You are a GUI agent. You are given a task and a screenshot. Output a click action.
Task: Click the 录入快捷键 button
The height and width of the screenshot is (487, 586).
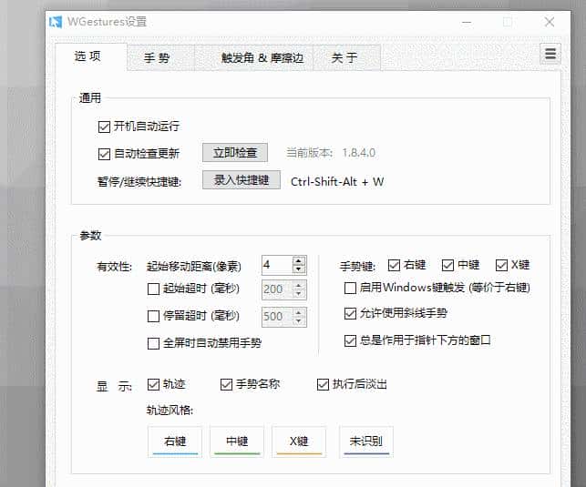pyautogui.click(x=242, y=180)
